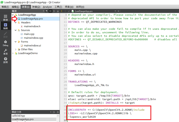
Task: Split the project sidebar panel
Action: click(x=54, y=11)
